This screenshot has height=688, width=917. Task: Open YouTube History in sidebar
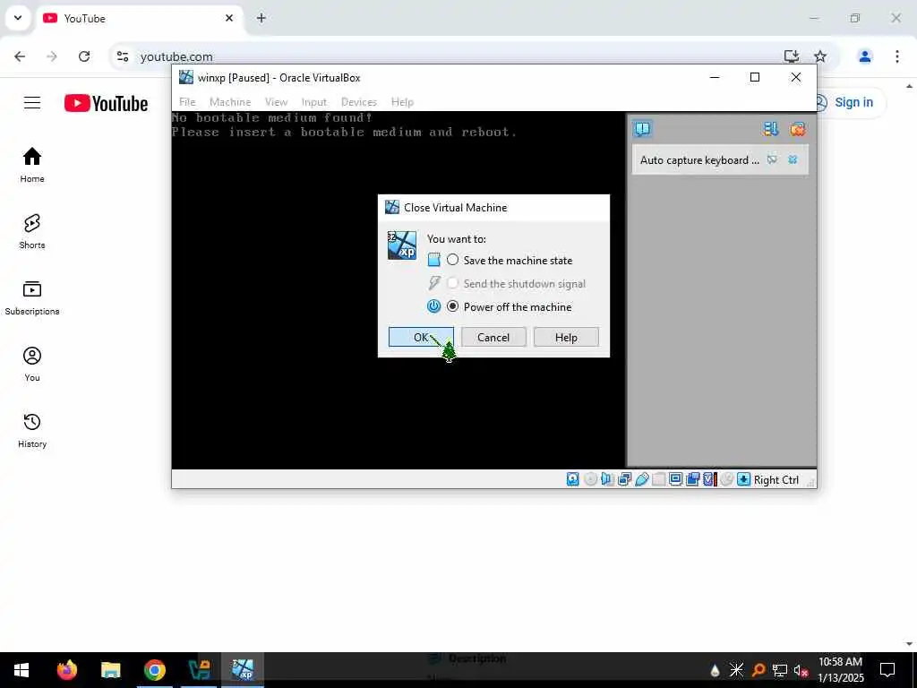coord(32,430)
